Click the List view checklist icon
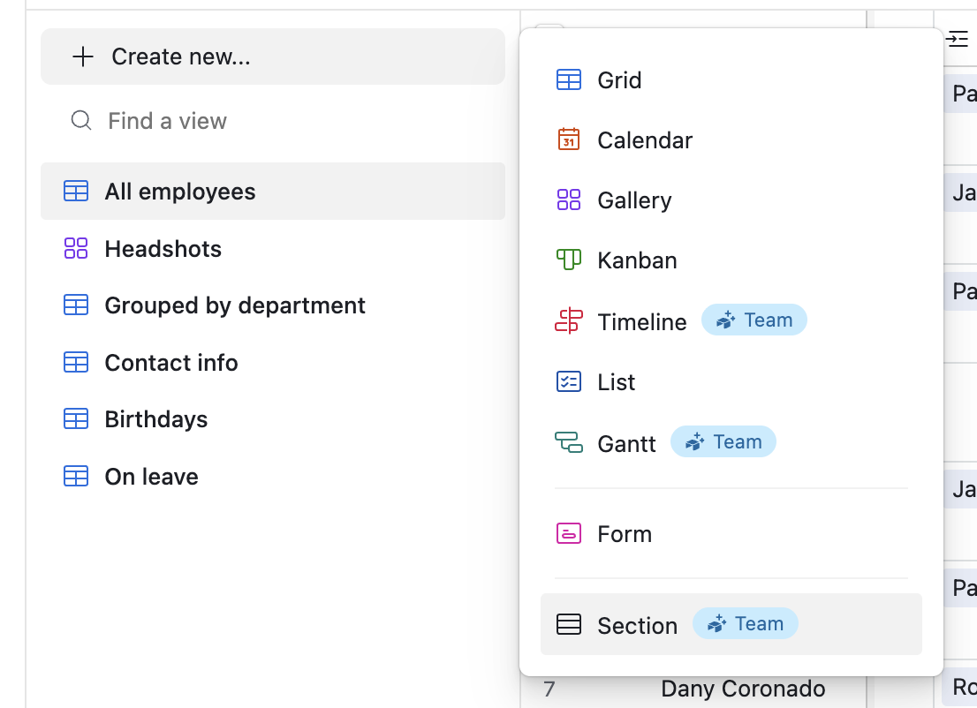 (568, 381)
